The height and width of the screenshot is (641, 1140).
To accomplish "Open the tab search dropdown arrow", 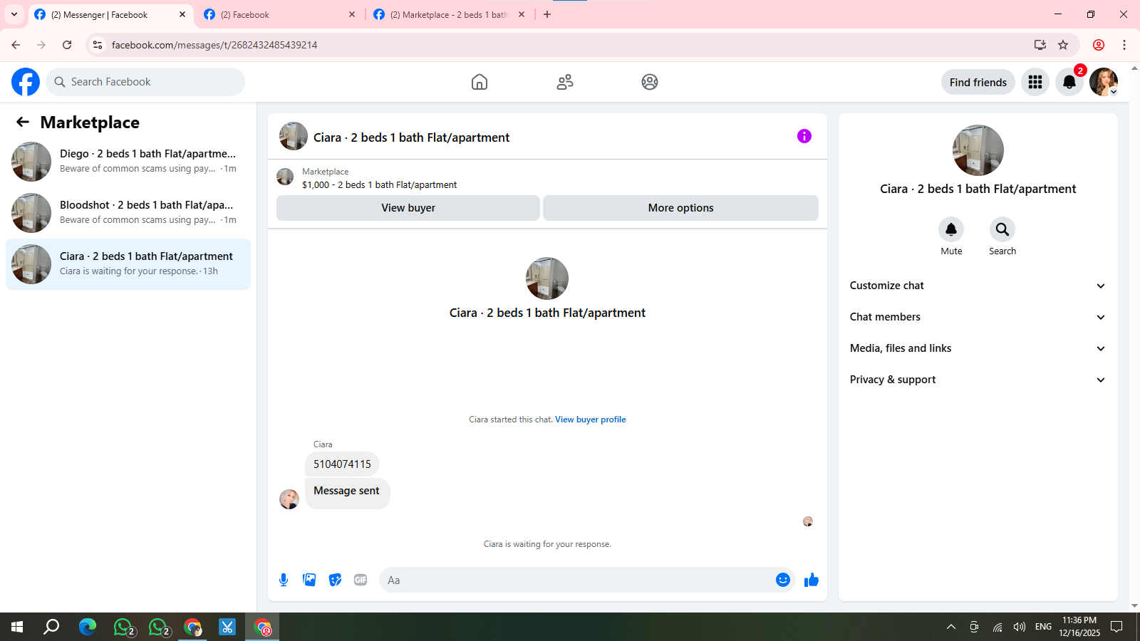I will tap(14, 14).
